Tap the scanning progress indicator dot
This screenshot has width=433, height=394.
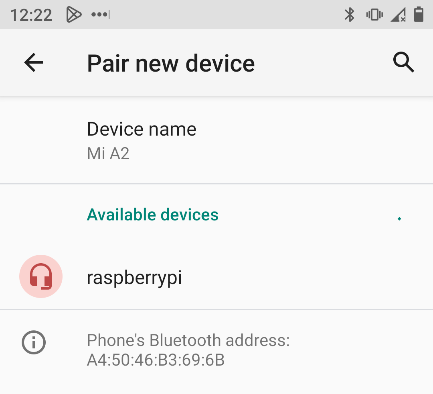click(x=399, y=218)
